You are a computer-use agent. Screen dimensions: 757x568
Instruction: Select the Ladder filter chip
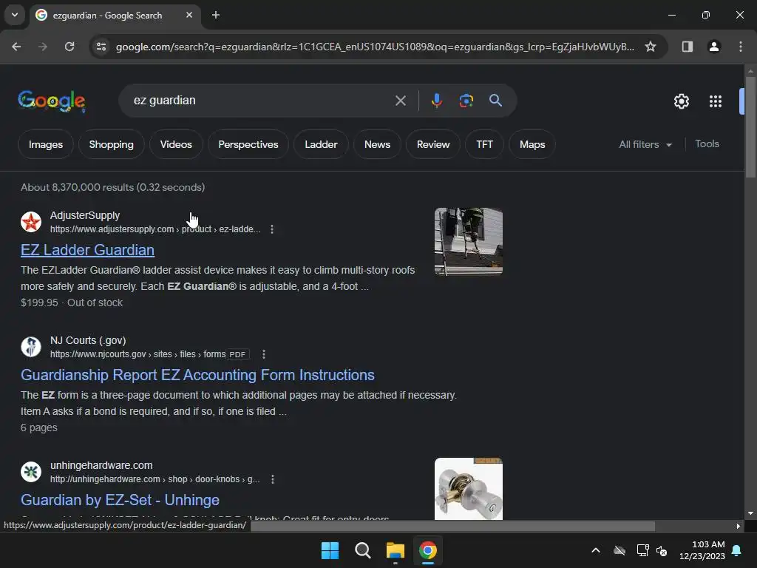pos(321,144)
